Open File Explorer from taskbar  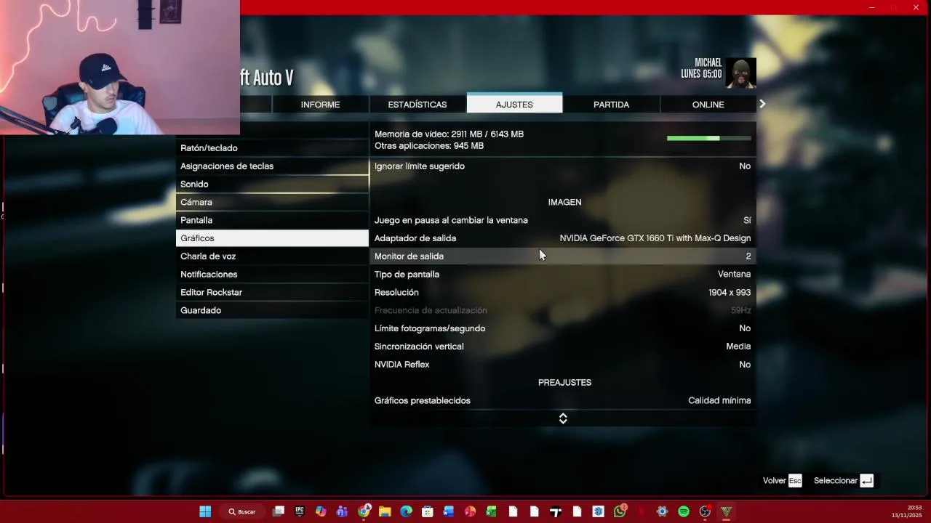[x=385, y=511]
